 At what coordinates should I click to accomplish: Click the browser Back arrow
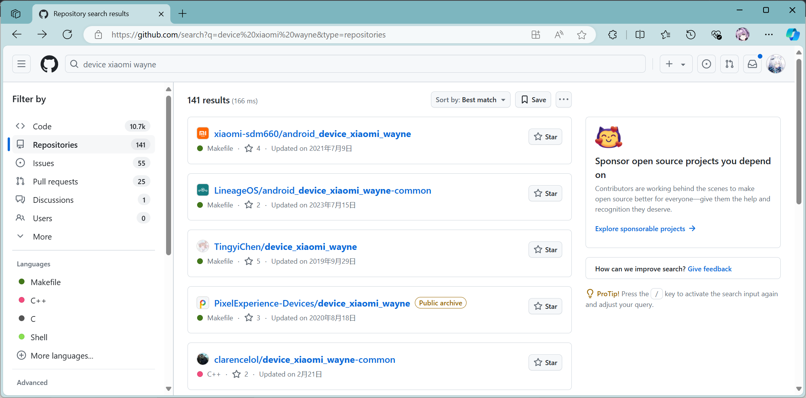coord(17,34)
